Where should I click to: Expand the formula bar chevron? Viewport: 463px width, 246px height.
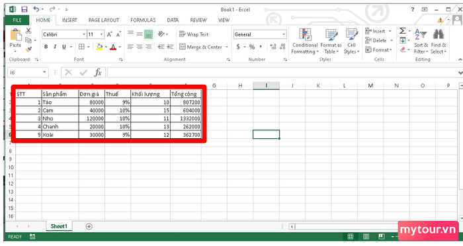click(x=460, y=73)
